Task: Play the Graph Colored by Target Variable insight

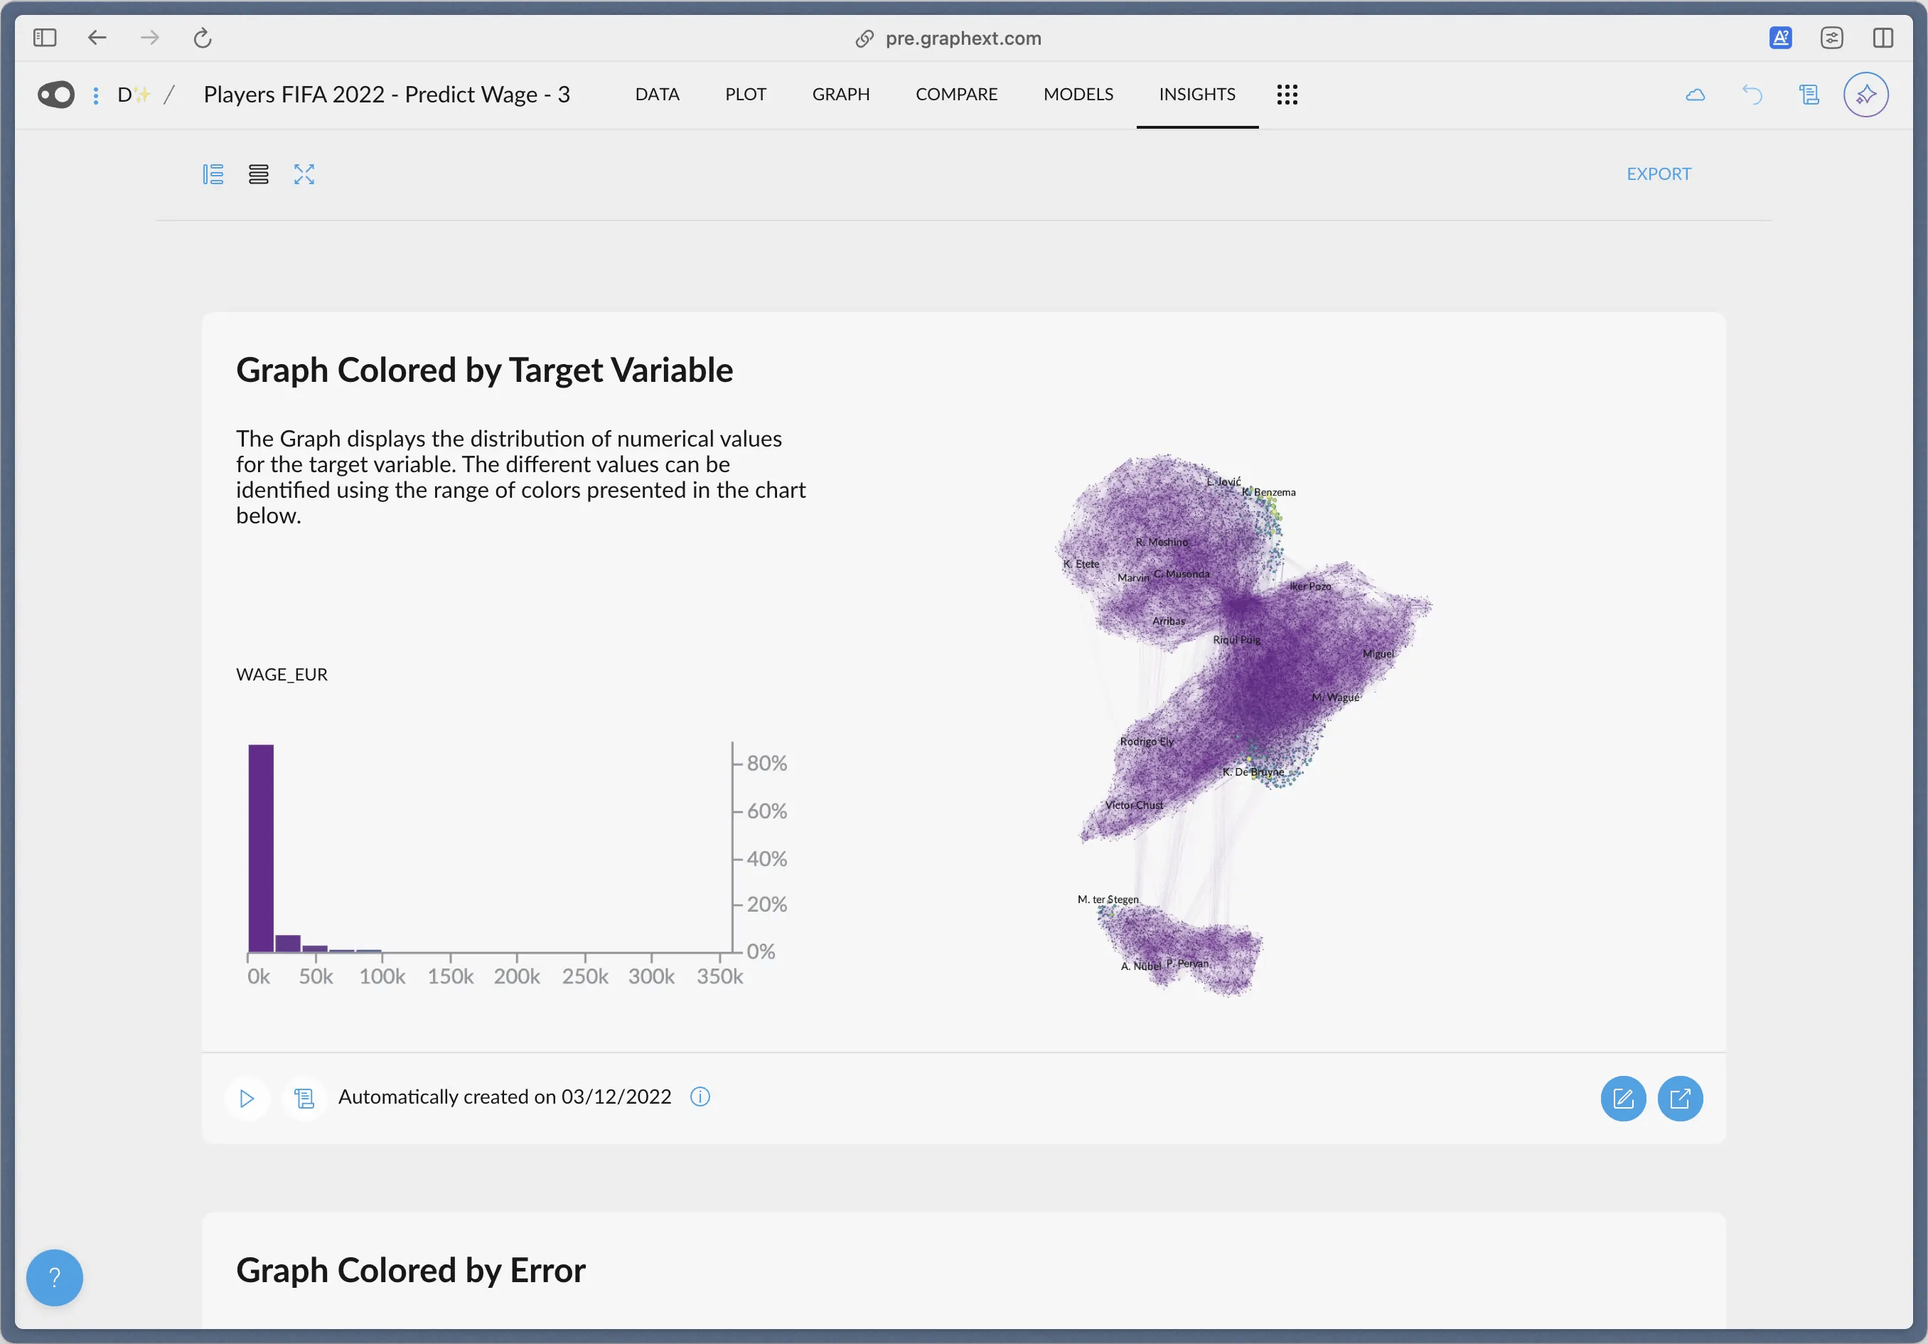Action: click(x=247, y=1098)
